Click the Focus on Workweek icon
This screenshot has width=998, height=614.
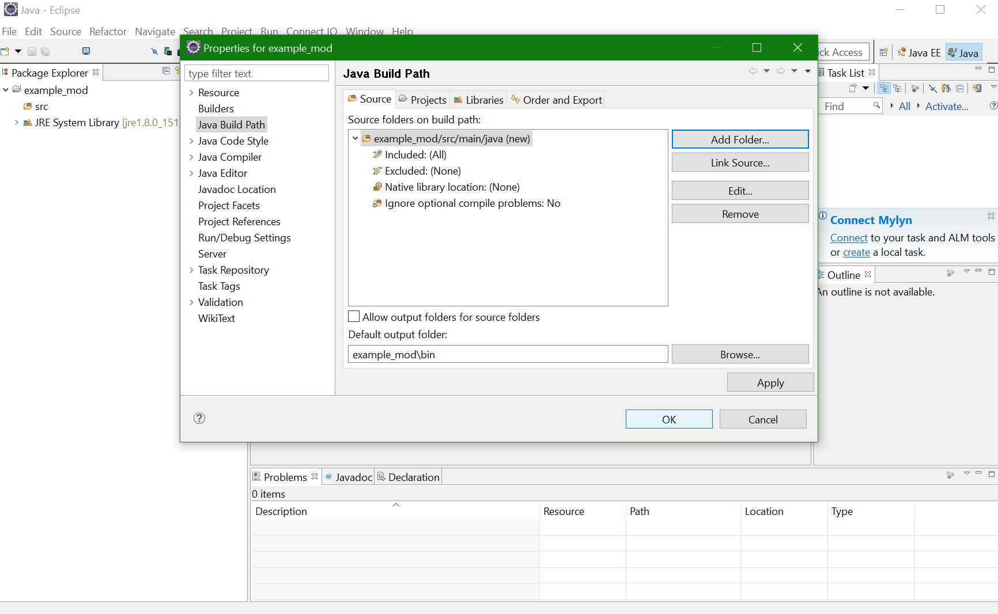[915, 88]
